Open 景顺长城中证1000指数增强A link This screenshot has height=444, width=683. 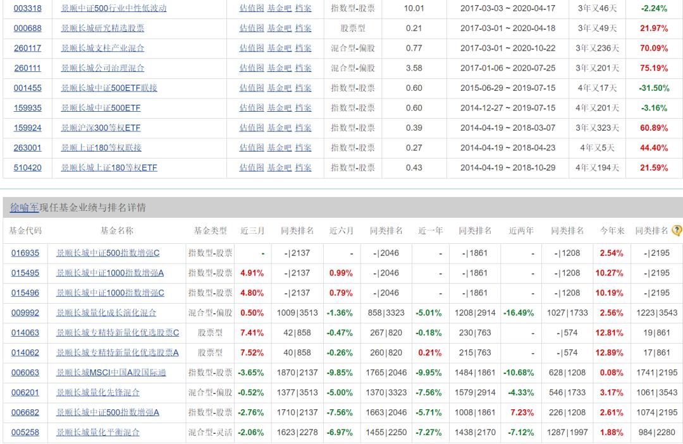tap(110, 273)
